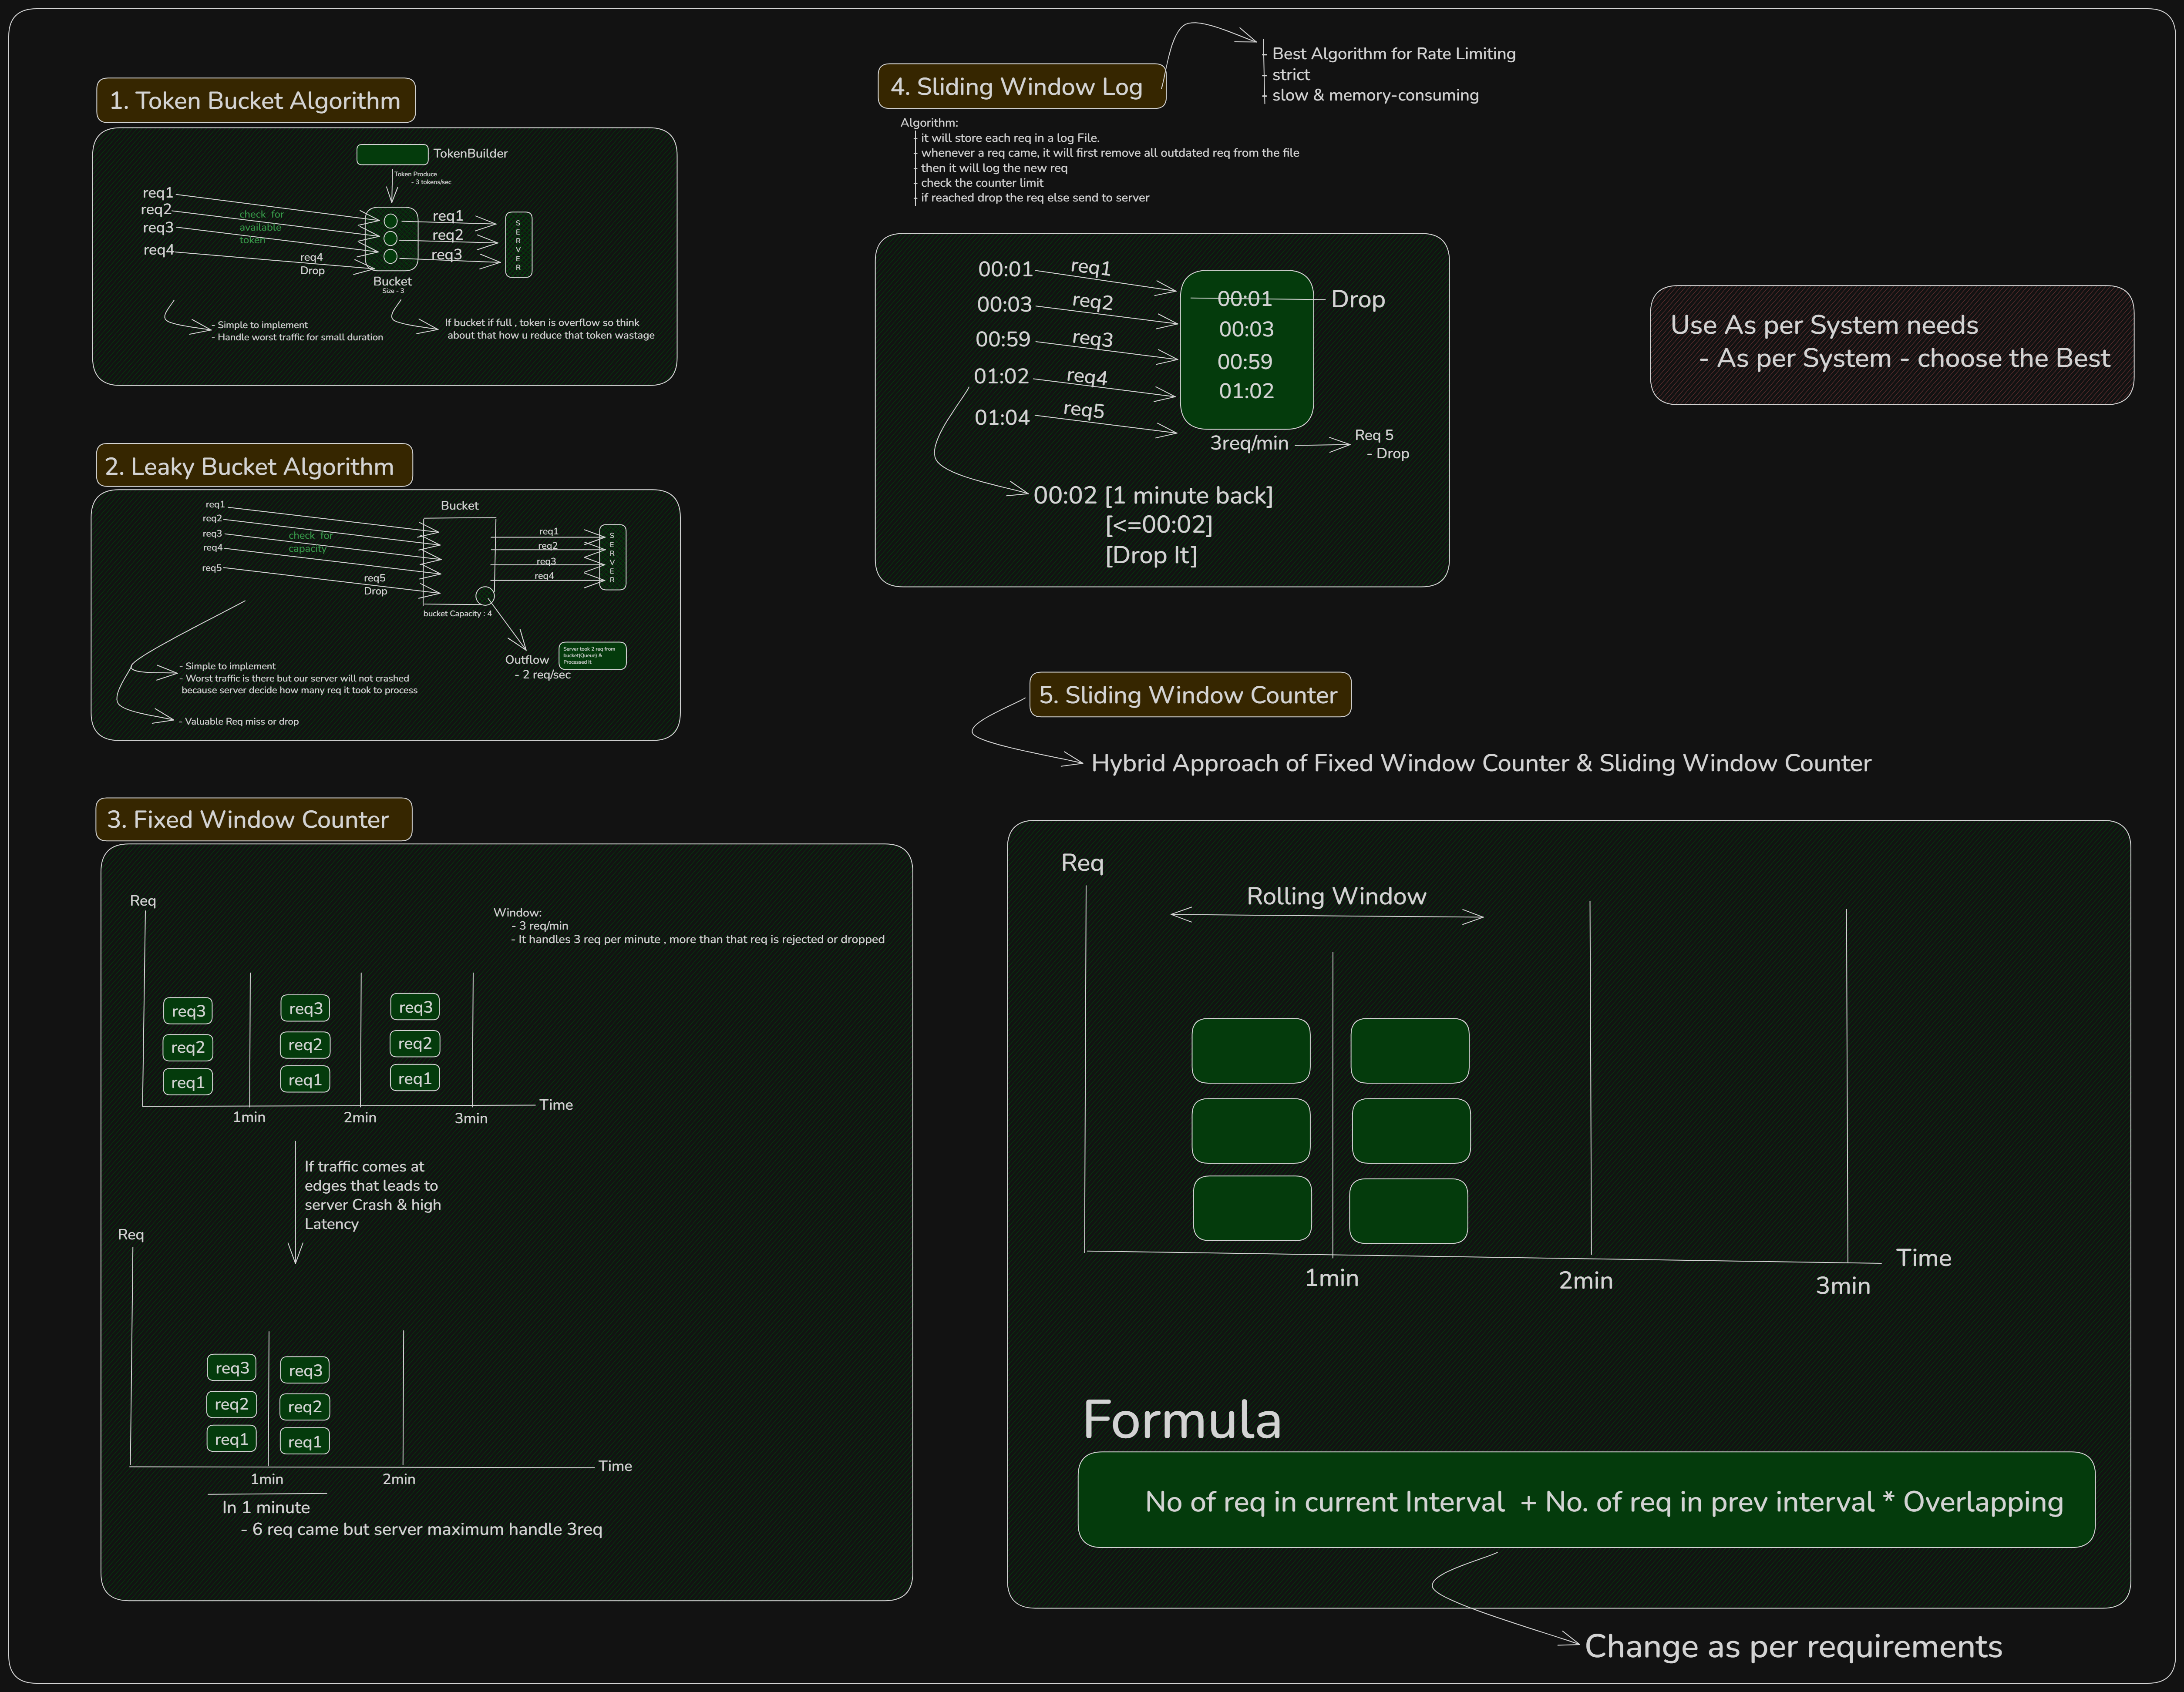This screenshot has width=2184, height=1692.
Task: Click the green TokenBuilder rectangle
Action: (x=392, y=154)
